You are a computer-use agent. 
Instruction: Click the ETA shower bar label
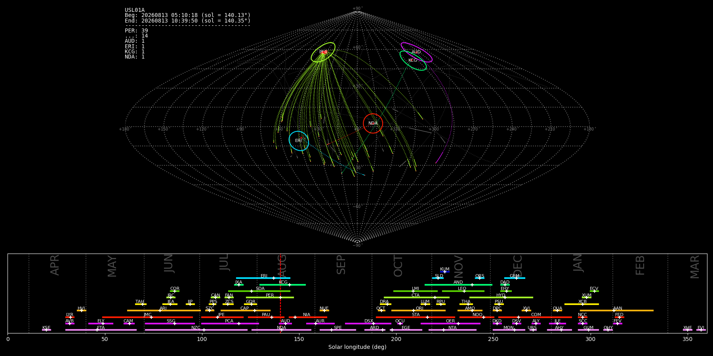coord(101,328)
